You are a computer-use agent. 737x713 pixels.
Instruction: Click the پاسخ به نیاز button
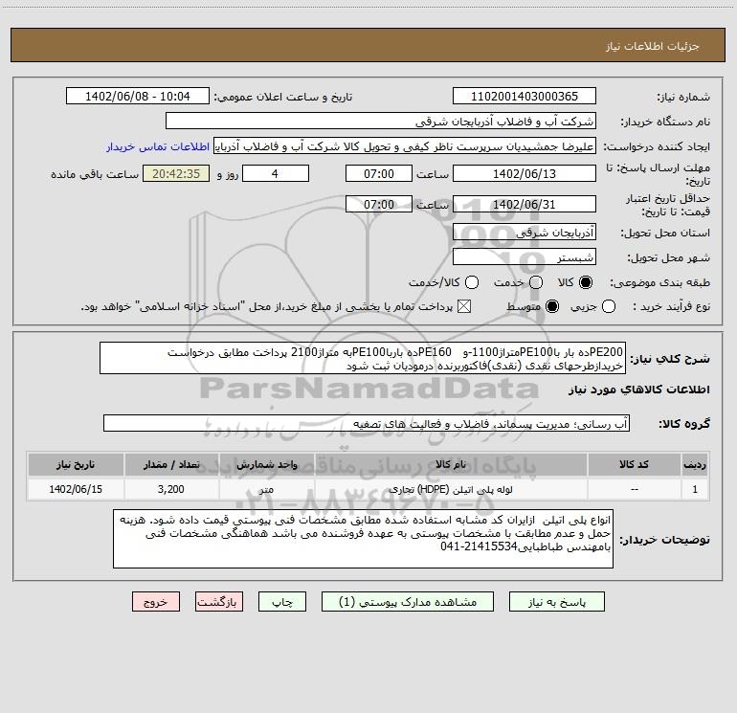coord(557,602)
